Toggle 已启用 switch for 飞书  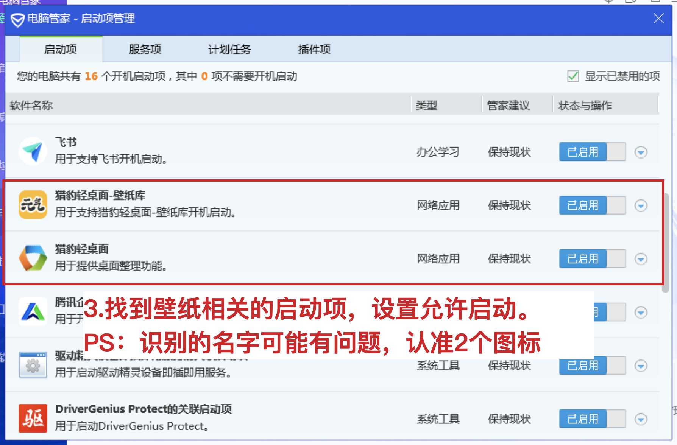[x=592, y=152]
